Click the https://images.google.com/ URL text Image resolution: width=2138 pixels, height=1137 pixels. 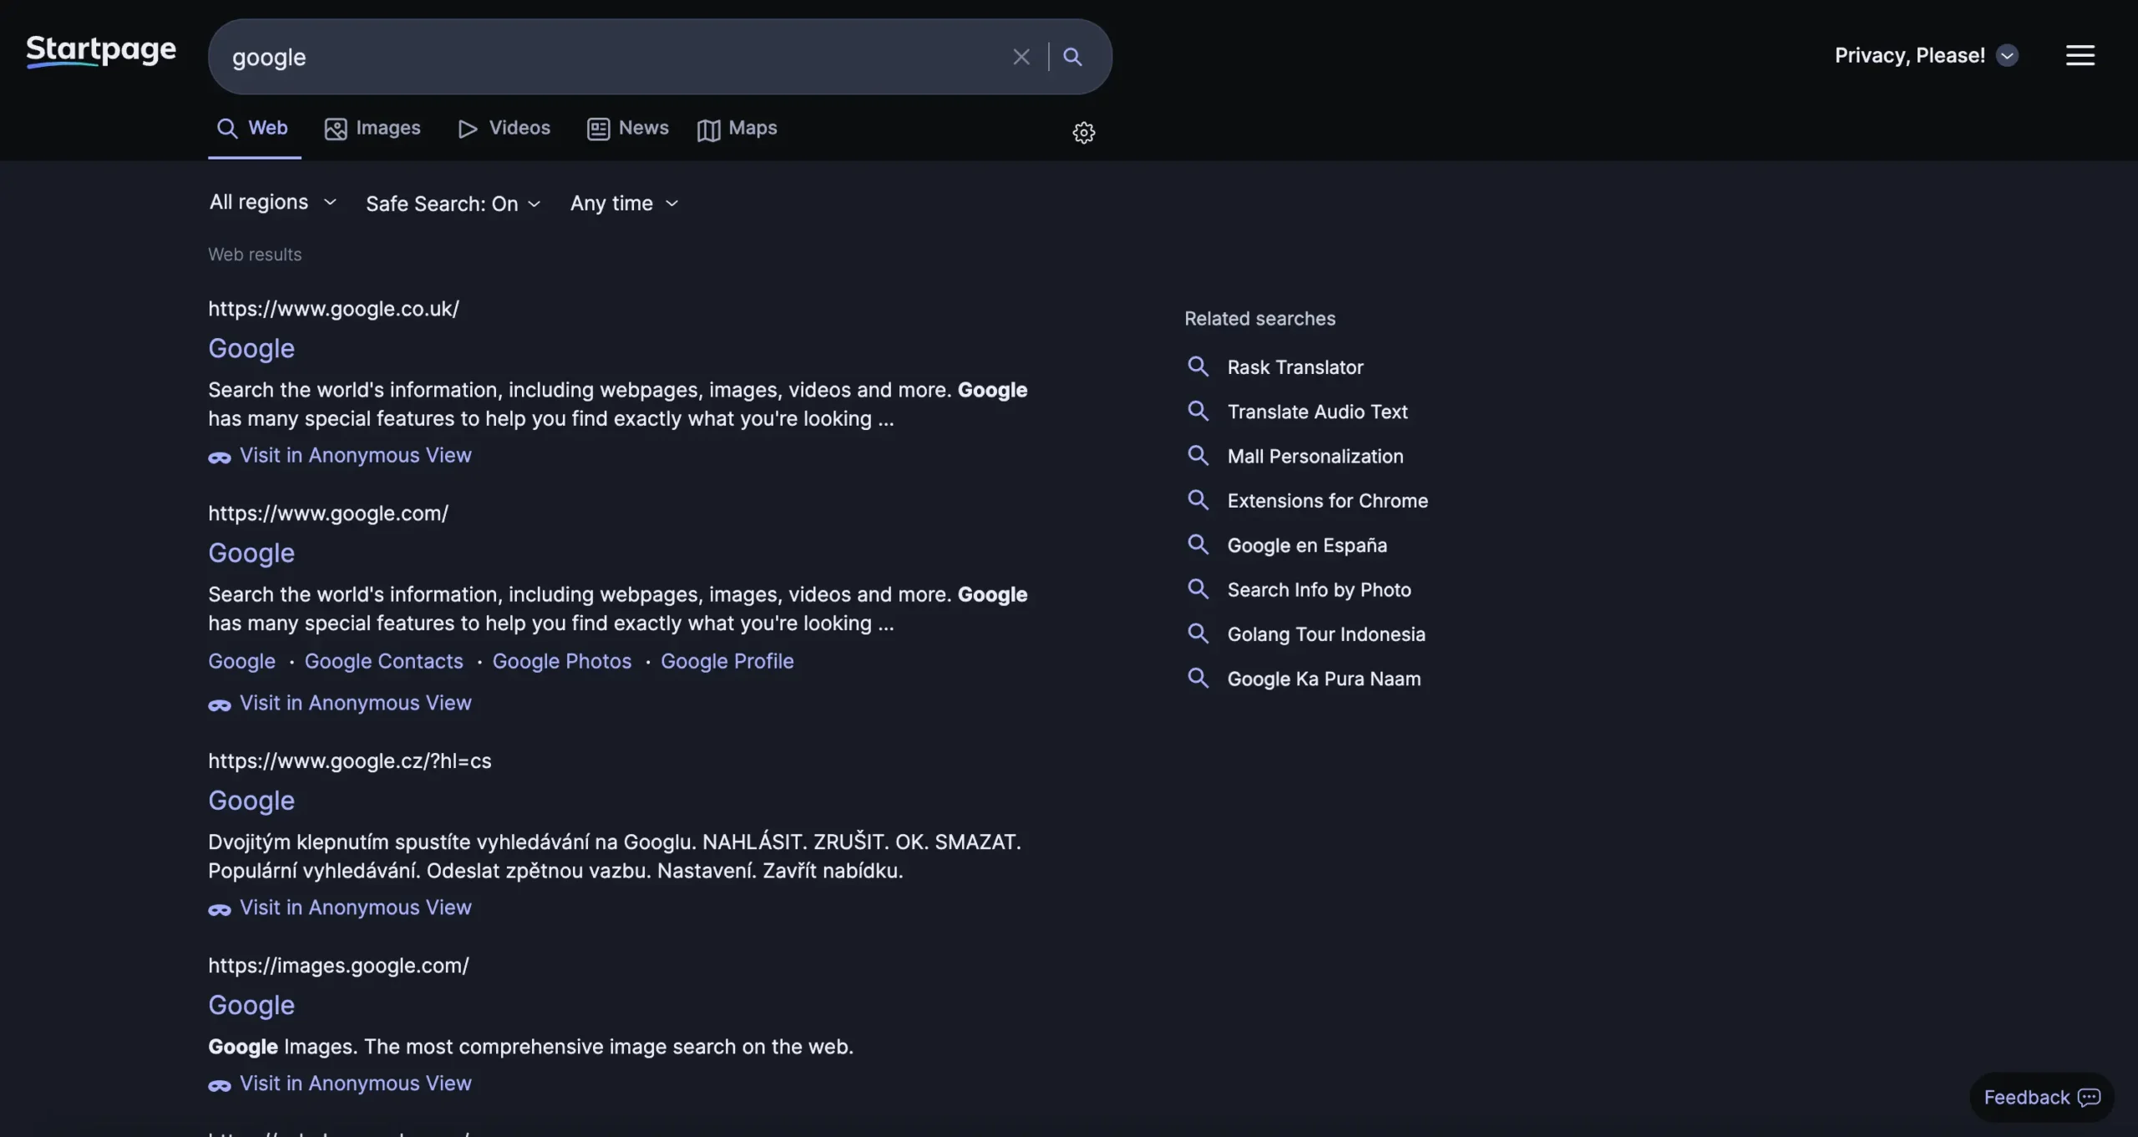(338, 966)
